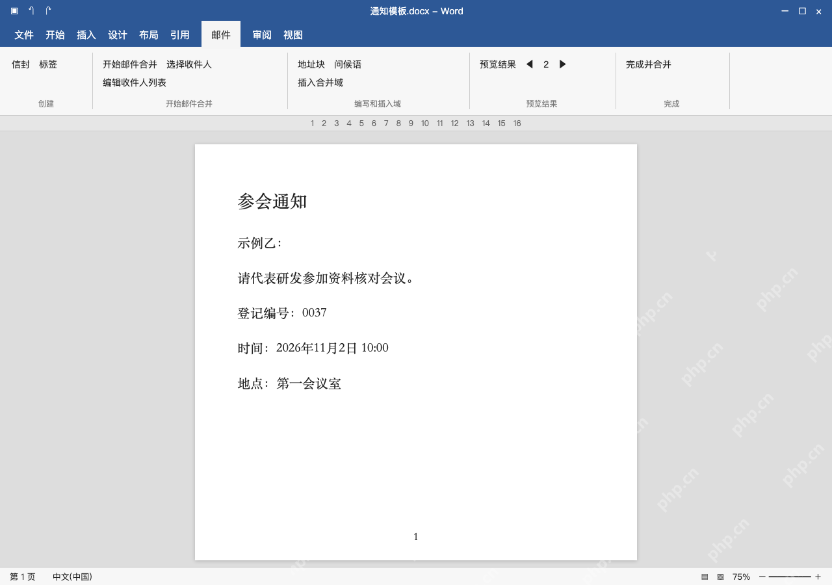832x585 pixels.
Task: Open the 选择收件人 dropdown
Action: (x=189, y=64)
